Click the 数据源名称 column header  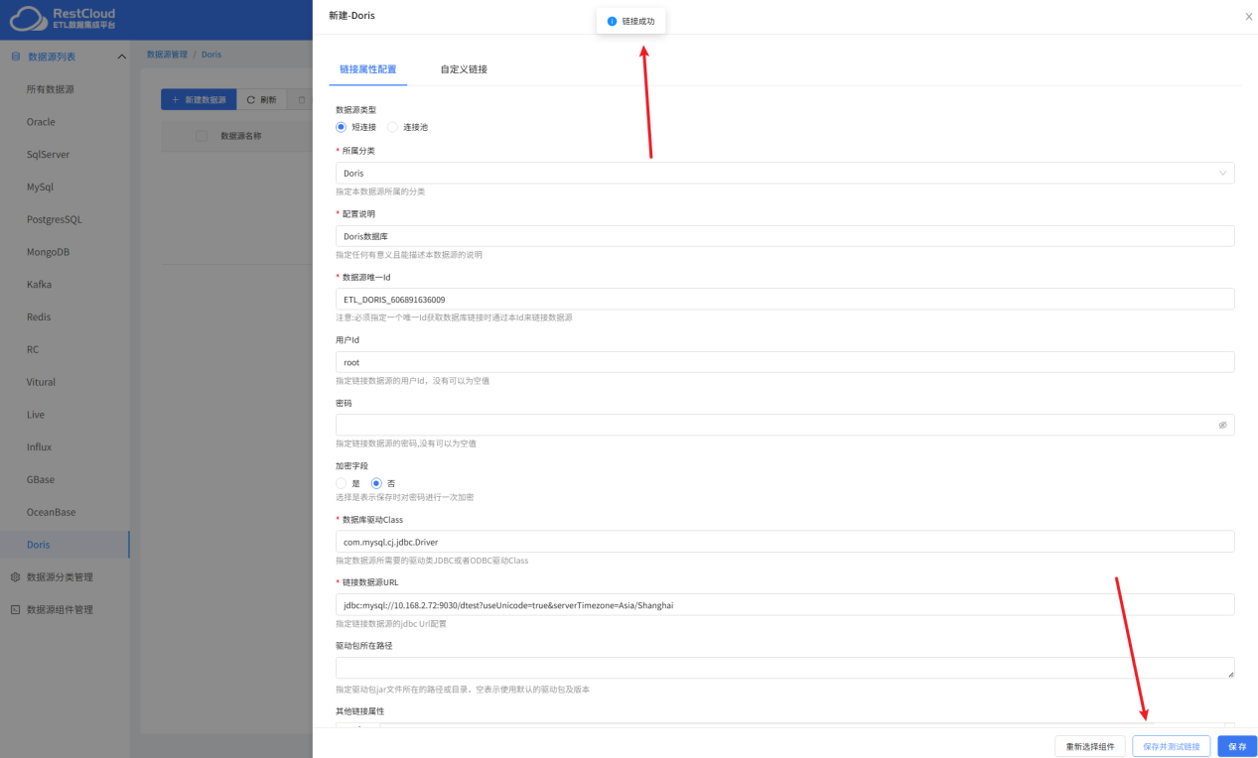[x=240, y=136]
